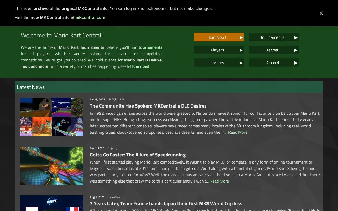The image size is (338, 211).
Task: Click the 'Welcome to Mario Kart Central!' heading
Action: pos(62,35)
